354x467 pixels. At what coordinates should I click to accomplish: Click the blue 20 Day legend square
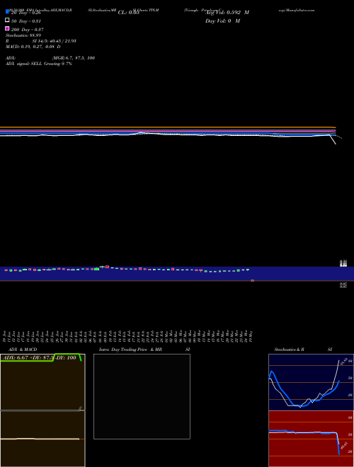pos(7,11)
